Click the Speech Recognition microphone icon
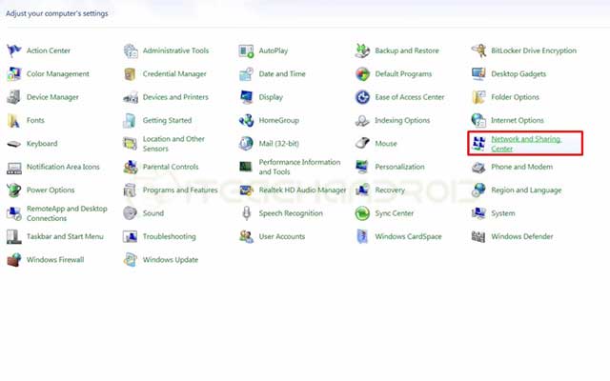 click(x=246, y=213)
